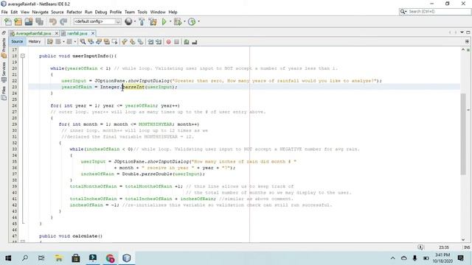The image size is (472, 265).
Task: Click the Last Edit icon in editor toolbar
Action: pos(50,42)
